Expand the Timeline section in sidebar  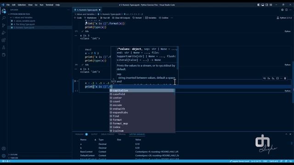[x=14, y=158]
